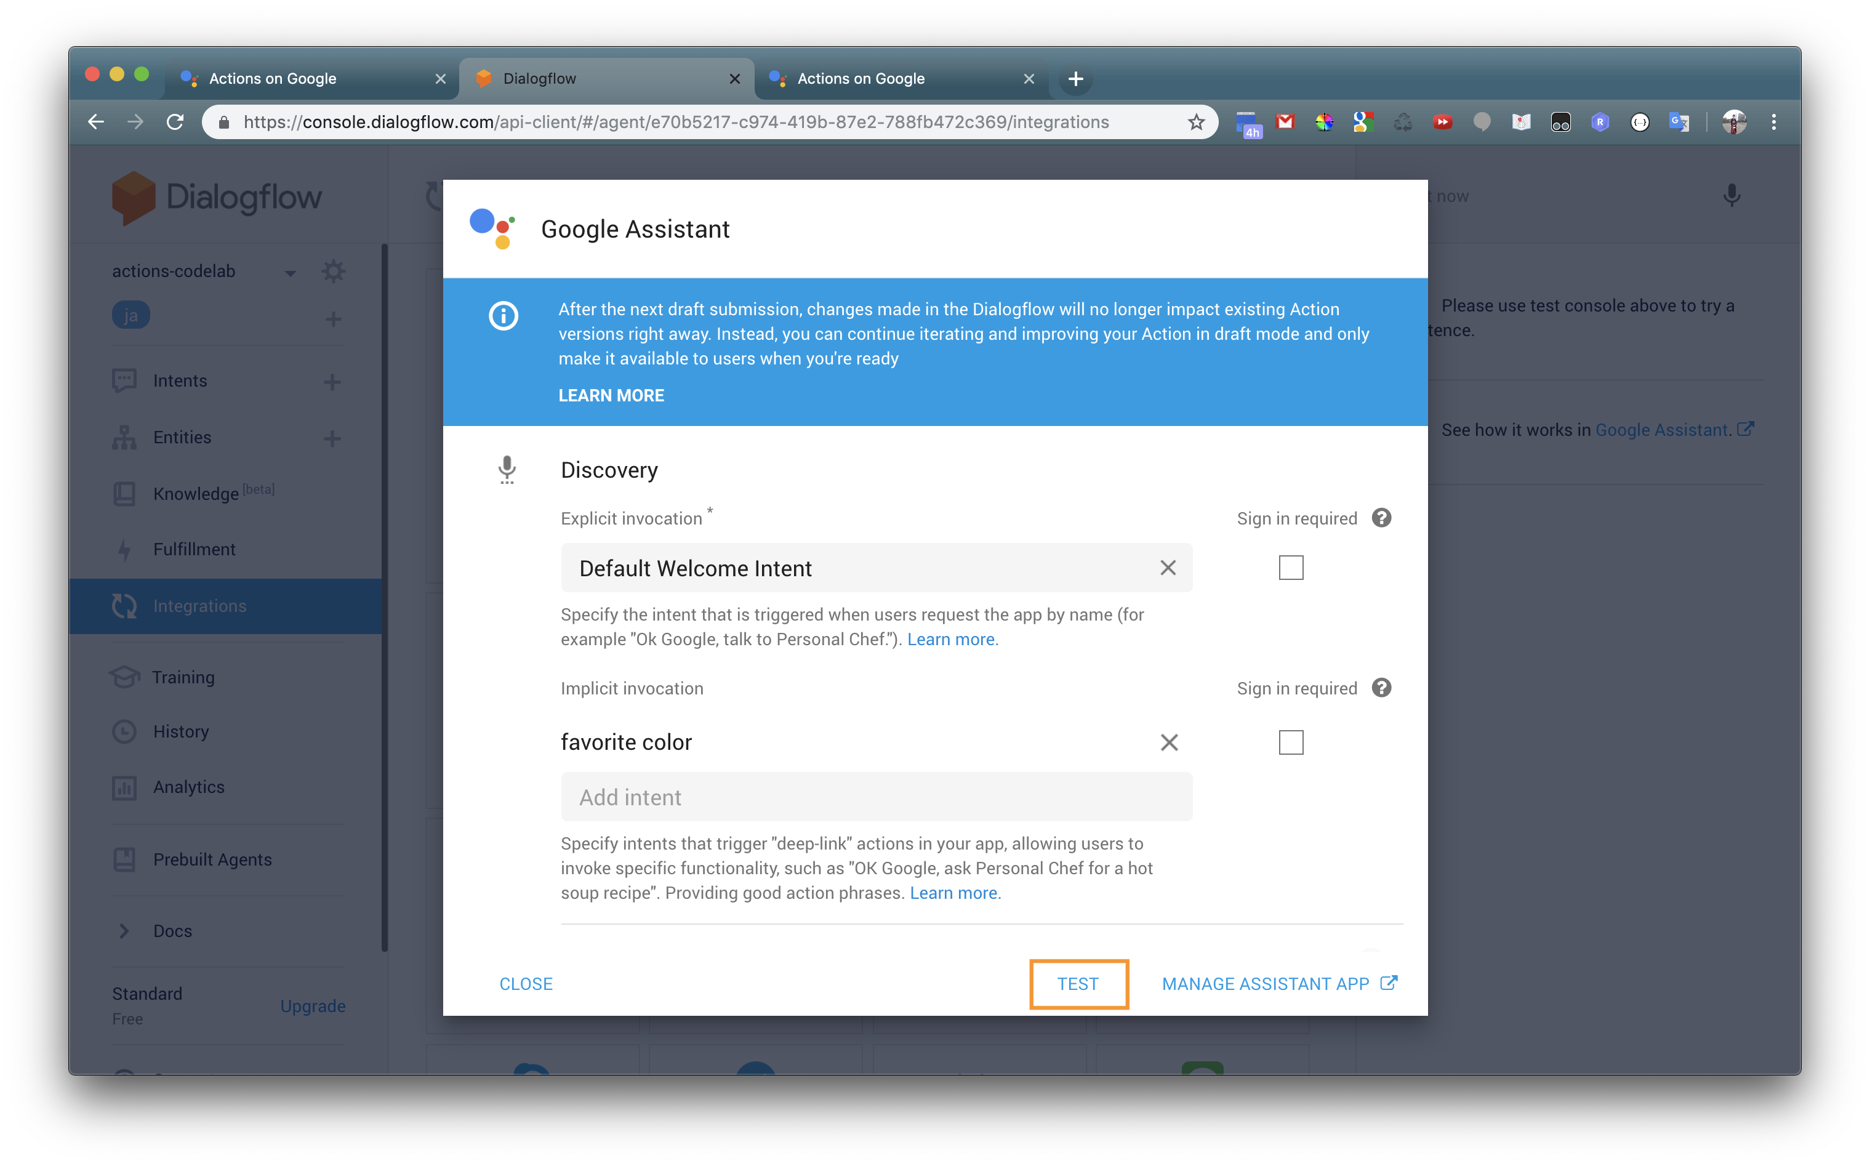The height and width of the screenshot is (1166, 1870).
Task: Click help icon beside explicit Sign in required
Action: coord(1381,518)
